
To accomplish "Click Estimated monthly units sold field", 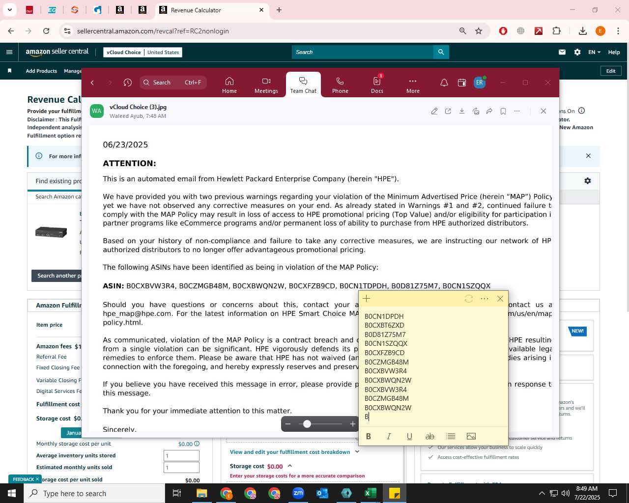I will coord(181,467).
